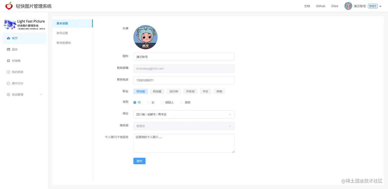Select the 程序猿 occupation tag
Screen dimensions: 388x189
pyautogui.click(x=141, y=91)
